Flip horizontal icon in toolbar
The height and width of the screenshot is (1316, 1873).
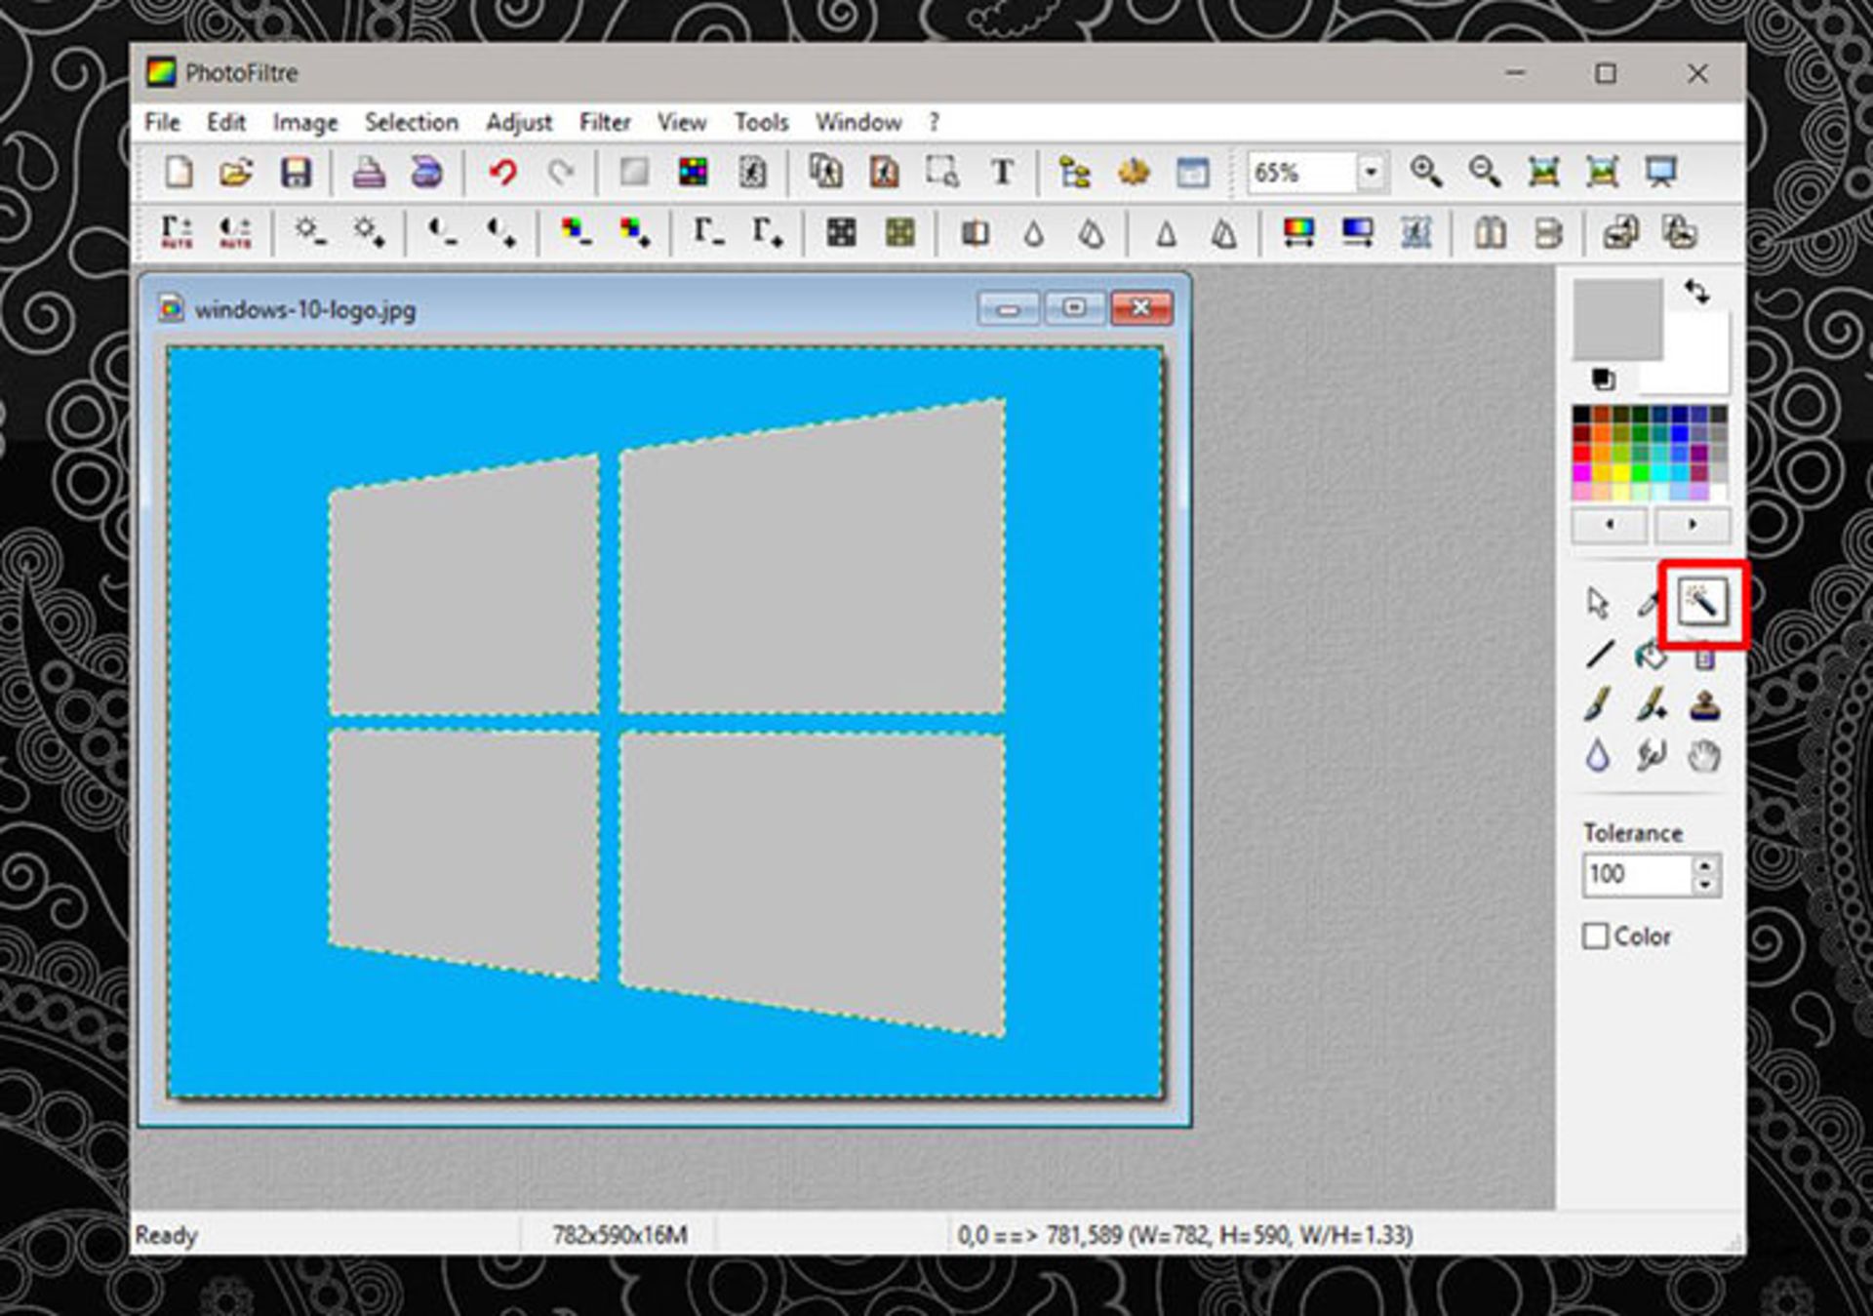point(1490,232)
